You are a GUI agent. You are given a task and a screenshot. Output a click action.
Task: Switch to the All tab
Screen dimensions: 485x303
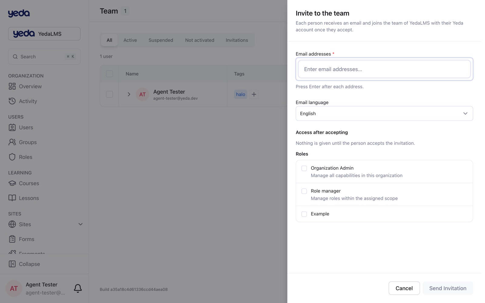(109, 40)
